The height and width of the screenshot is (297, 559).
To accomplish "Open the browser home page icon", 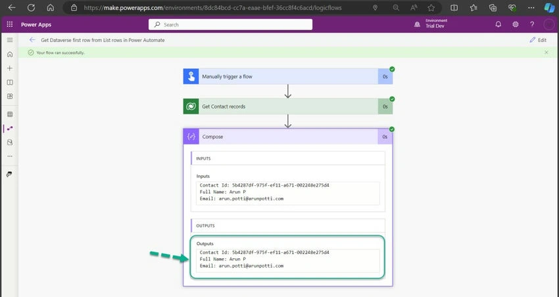I will click(x=51, y=7).
